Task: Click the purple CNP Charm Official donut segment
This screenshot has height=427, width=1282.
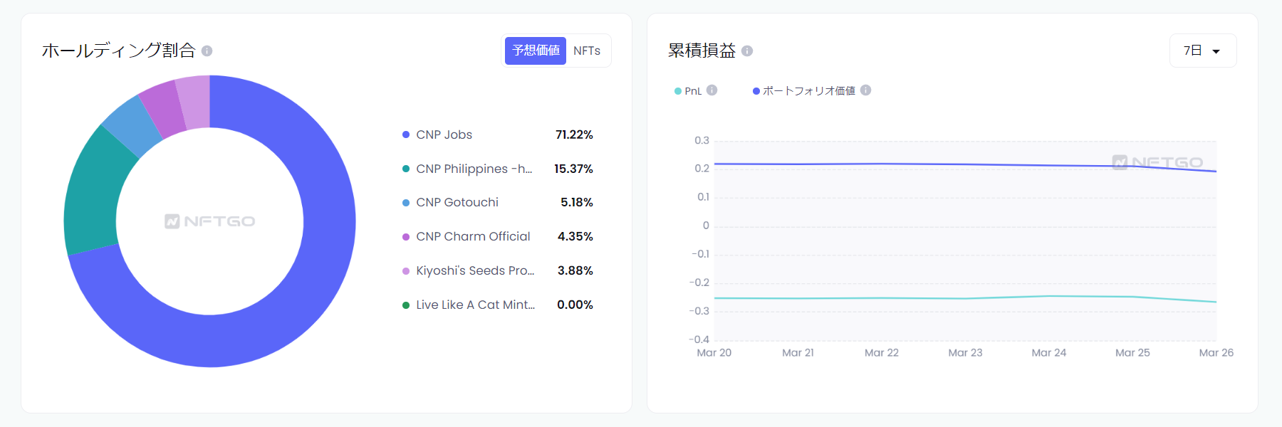Action: click(x=164, y=108)
